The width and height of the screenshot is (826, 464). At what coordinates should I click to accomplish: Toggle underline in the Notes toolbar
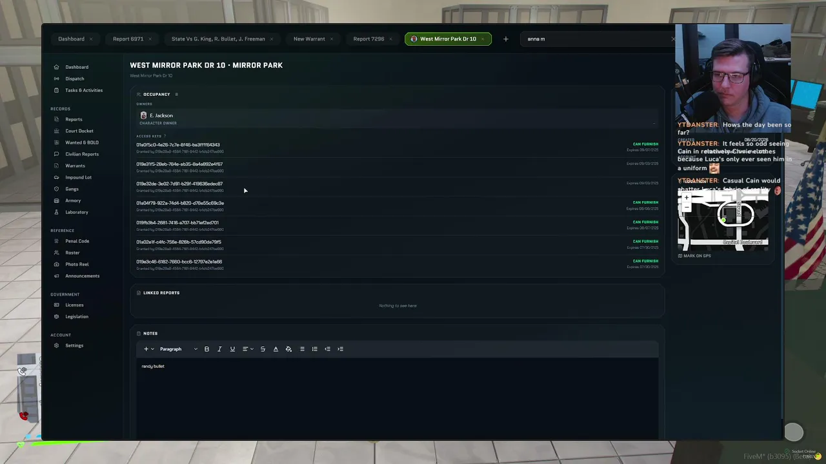[x=232, y=349]
